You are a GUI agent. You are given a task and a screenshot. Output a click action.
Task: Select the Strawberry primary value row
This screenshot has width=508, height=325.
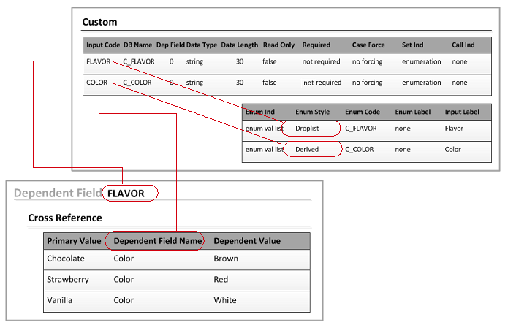pos(67,279)
